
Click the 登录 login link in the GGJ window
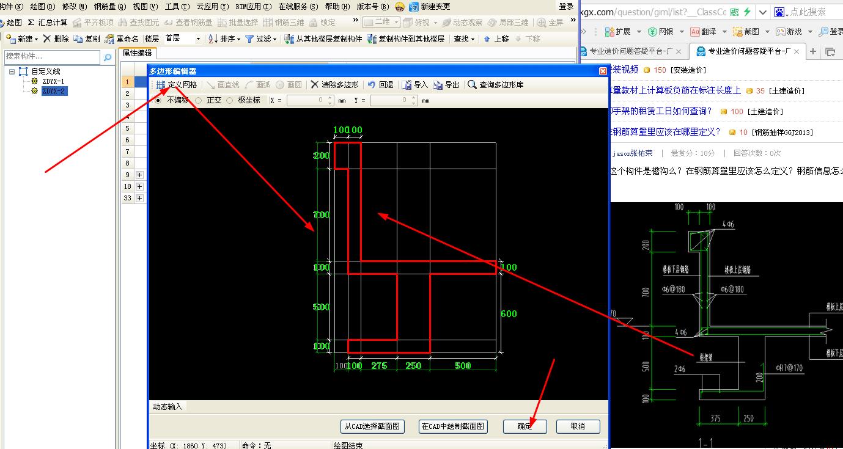(566, 7)
